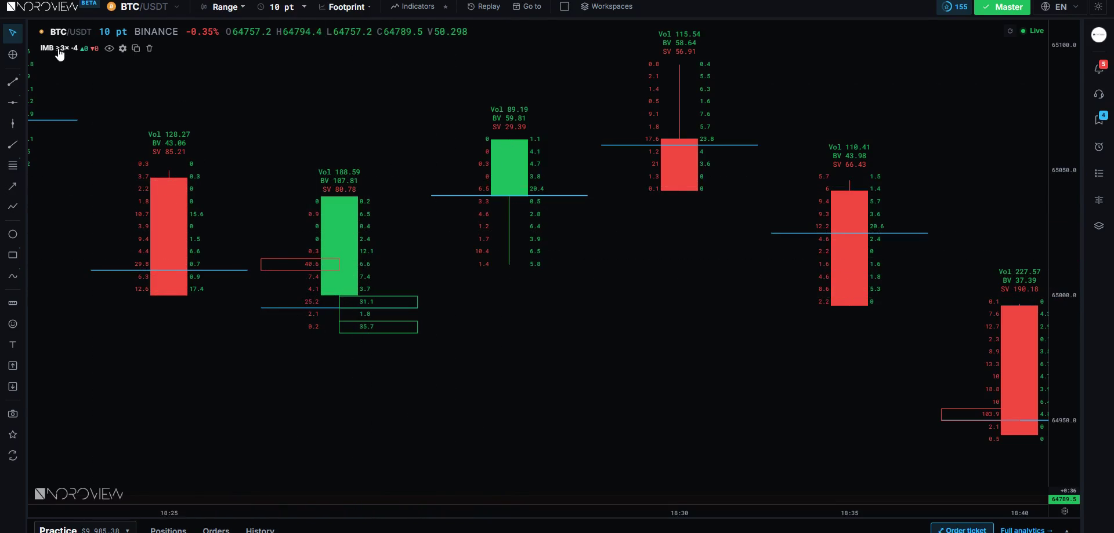This screenshot has width=1114, height=533.
Task: Open the Order ticket button
Action: [x=962, y=530]
